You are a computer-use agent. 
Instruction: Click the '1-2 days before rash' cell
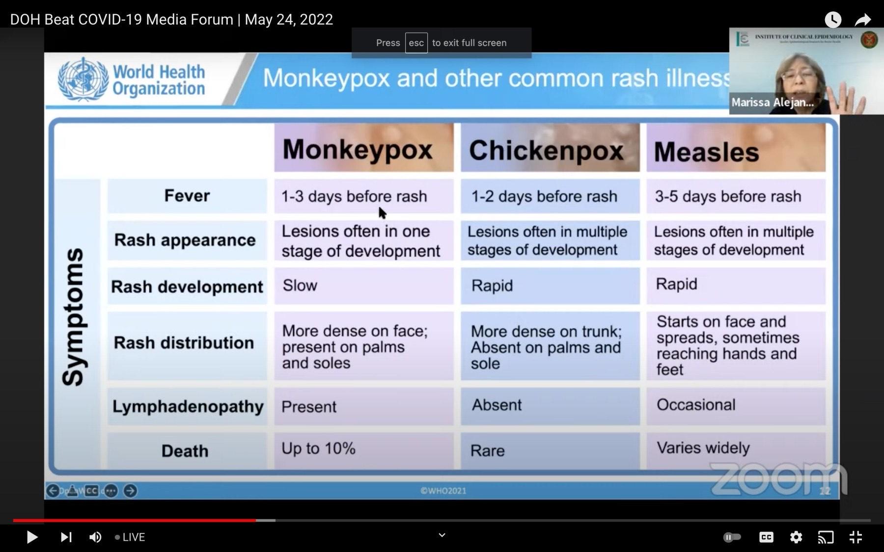pos(550,196)
